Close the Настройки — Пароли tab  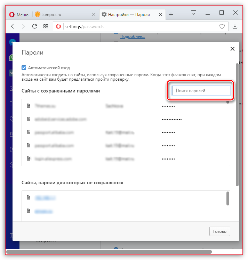coord(160,15)
